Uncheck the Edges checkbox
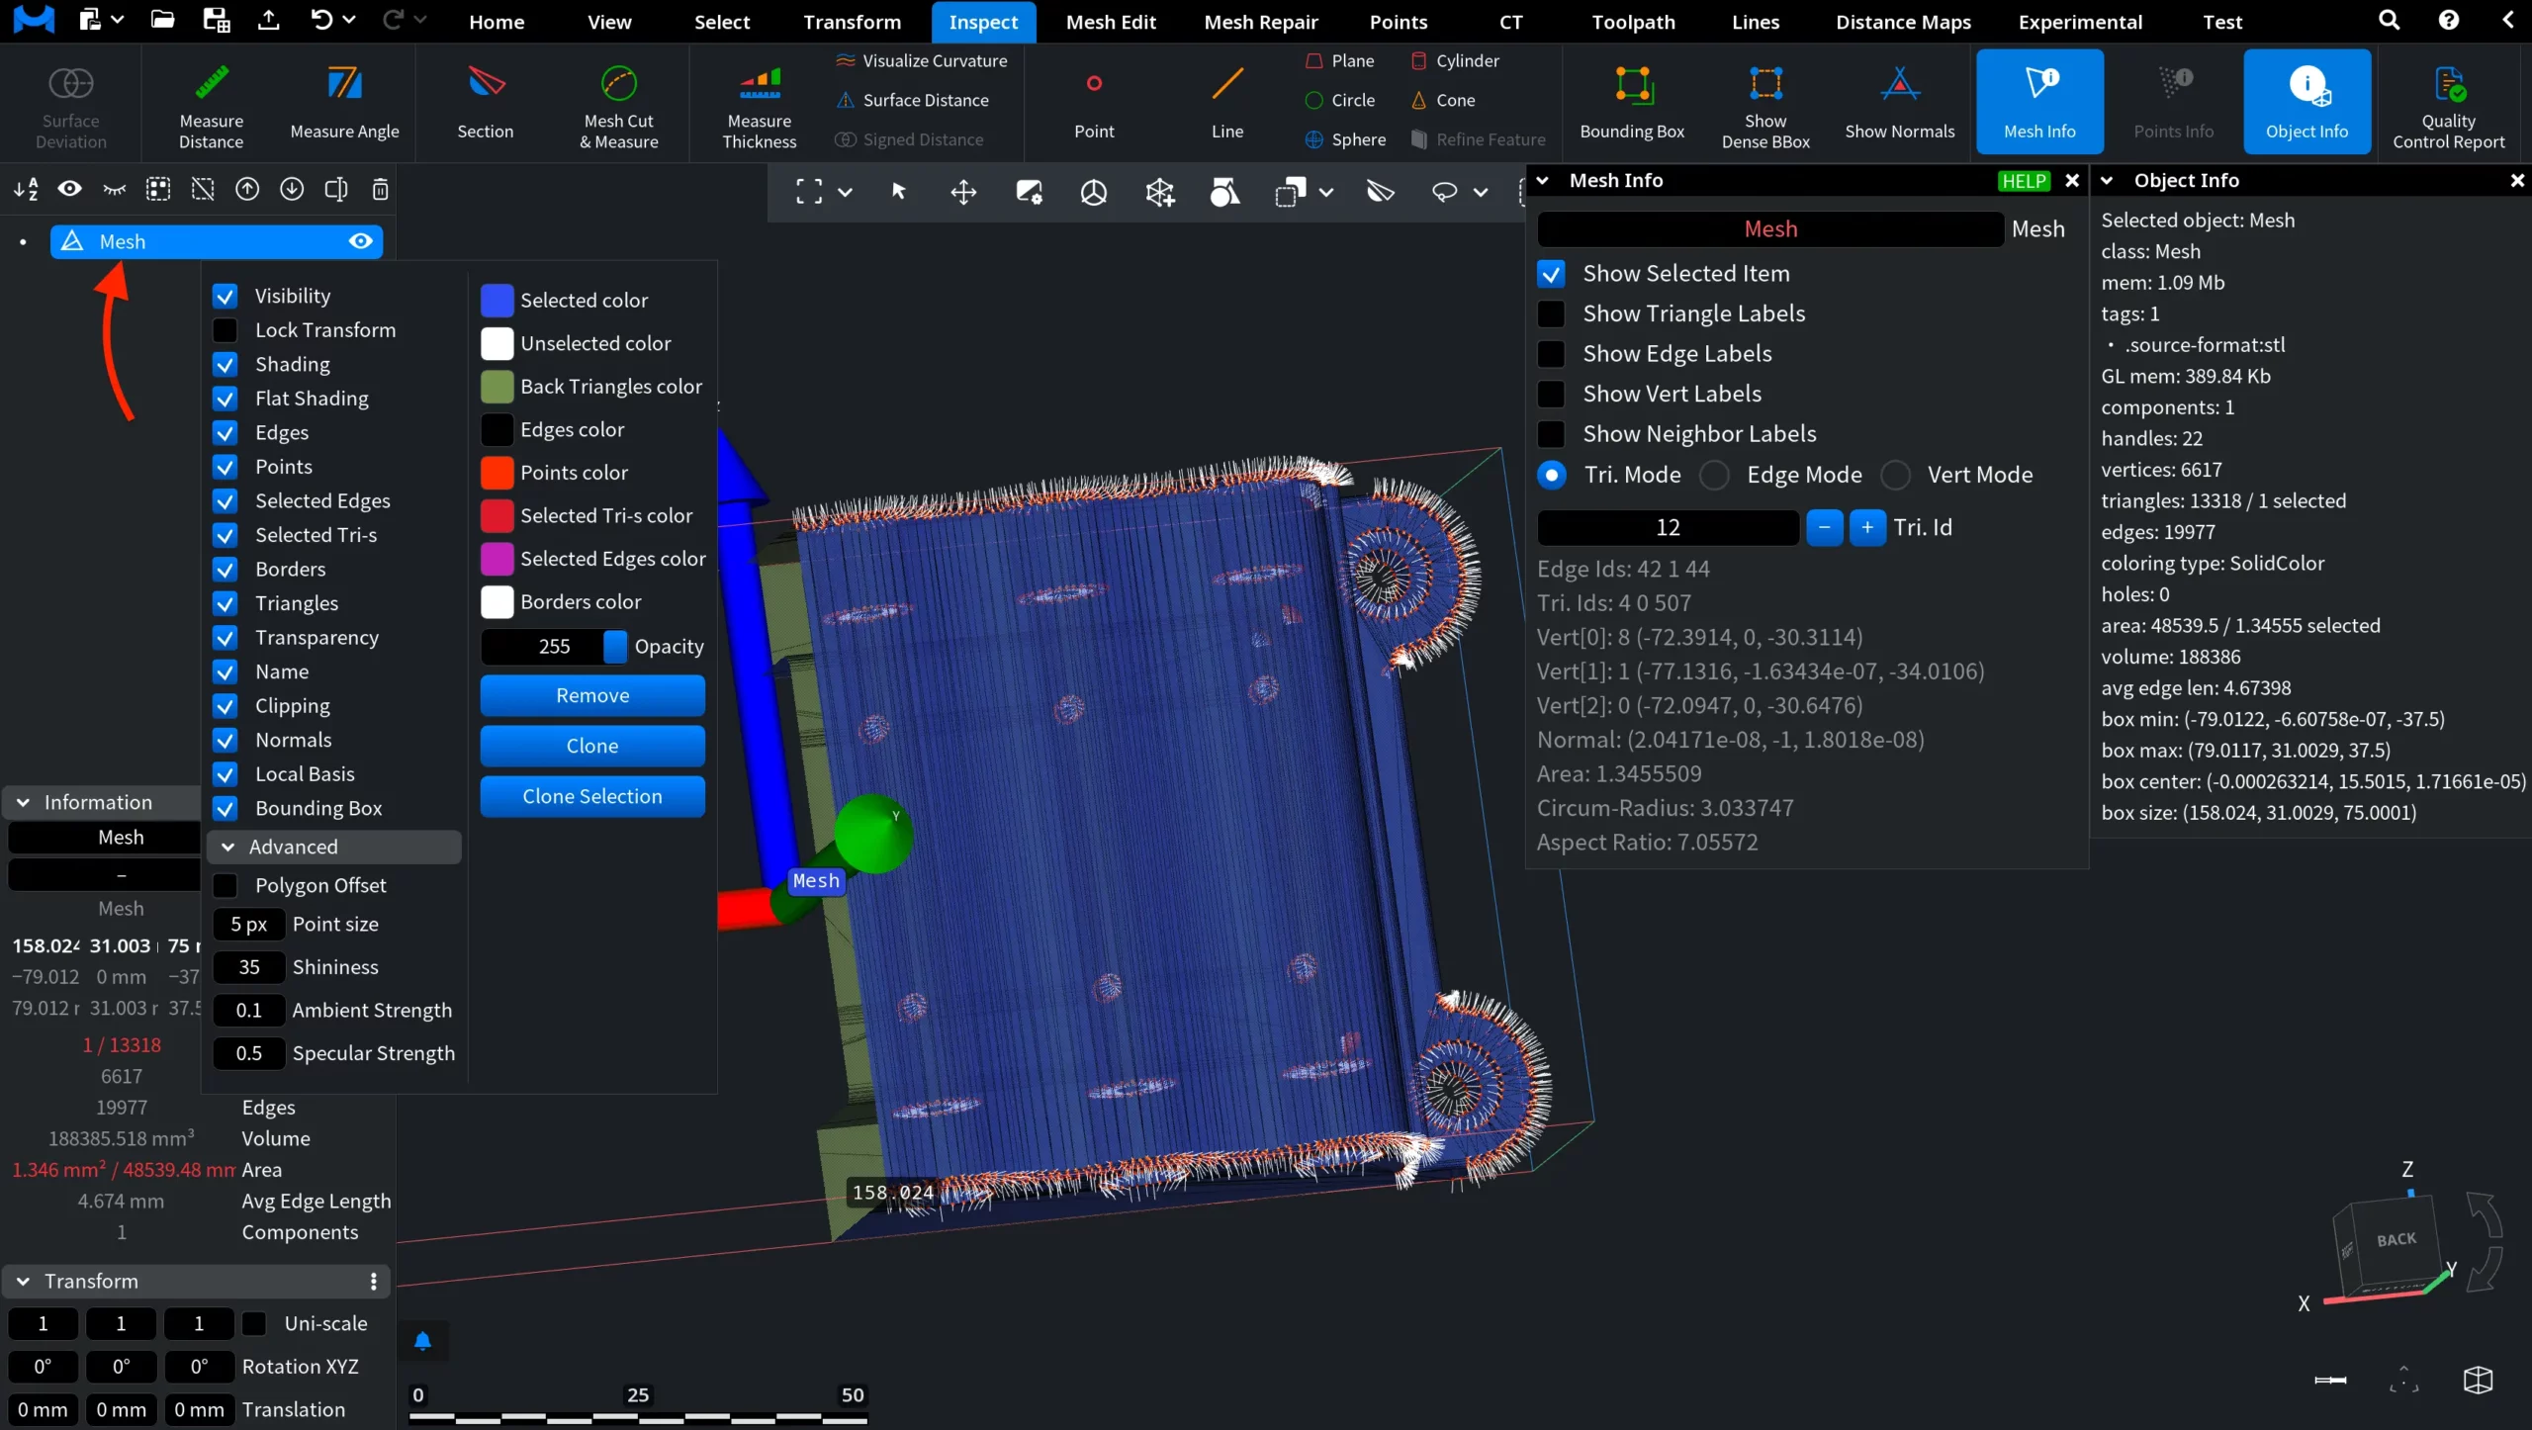2532x1430 pixels. click(226, 432)
